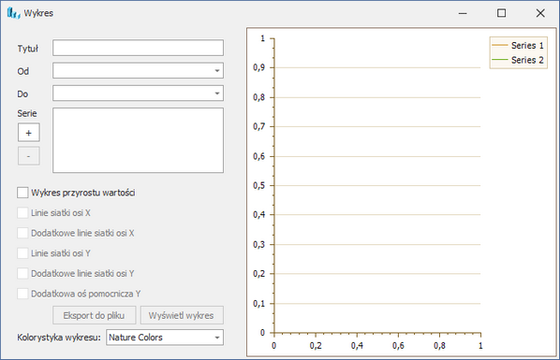Toggle Linie siatki osi X checkbox
Viewport: 560px width, 360px height.
[22, 213]
